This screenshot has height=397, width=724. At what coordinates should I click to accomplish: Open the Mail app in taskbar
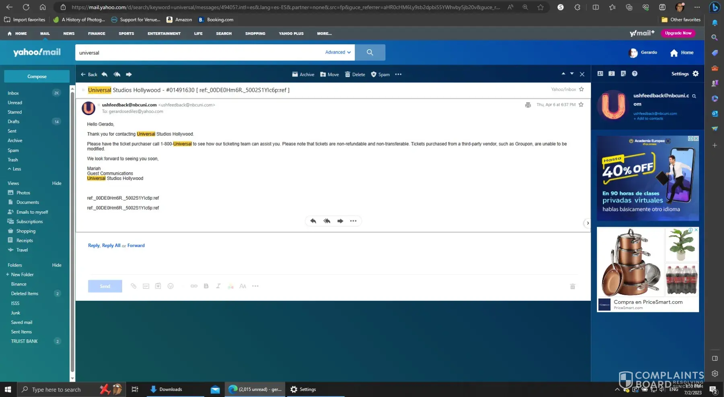[x=215, y=389]
